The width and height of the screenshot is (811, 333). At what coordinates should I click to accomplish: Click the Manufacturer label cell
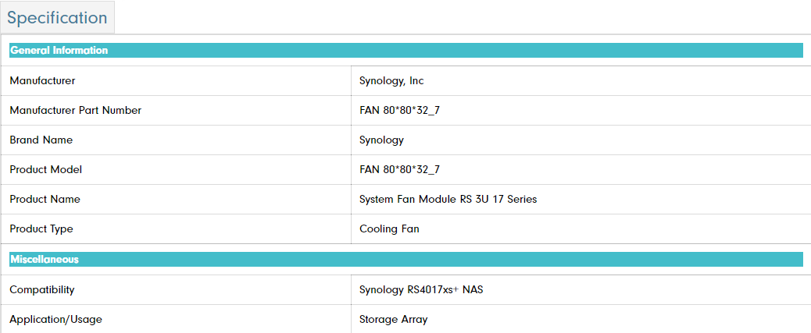click(x=42, y=80)
